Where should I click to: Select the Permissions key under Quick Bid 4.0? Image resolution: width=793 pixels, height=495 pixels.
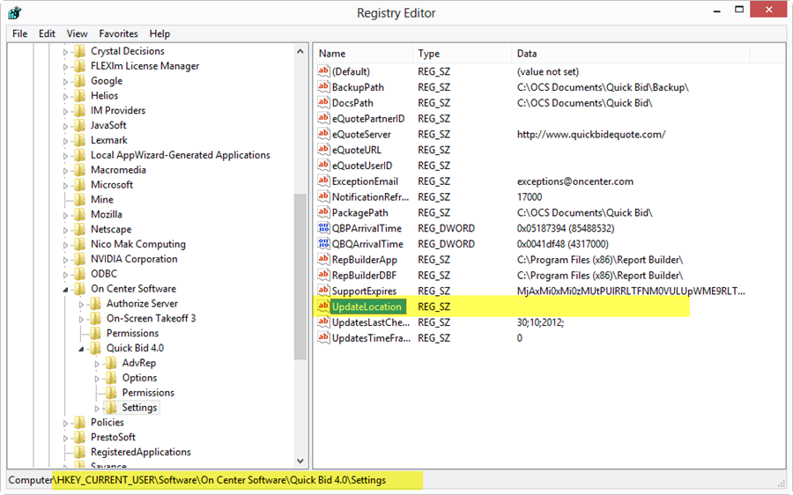148,392
